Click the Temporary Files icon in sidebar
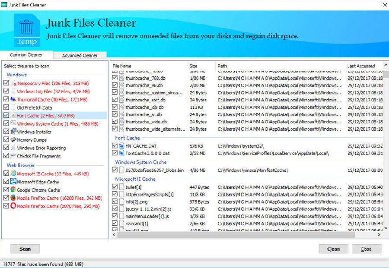The width and height of the screenshot is (389, 268). pos(13,83)
